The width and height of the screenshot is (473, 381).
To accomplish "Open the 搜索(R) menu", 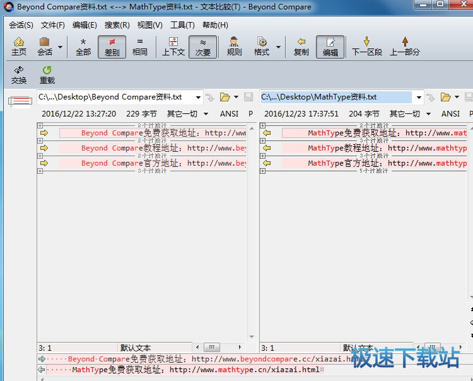I will coord(117,25).
